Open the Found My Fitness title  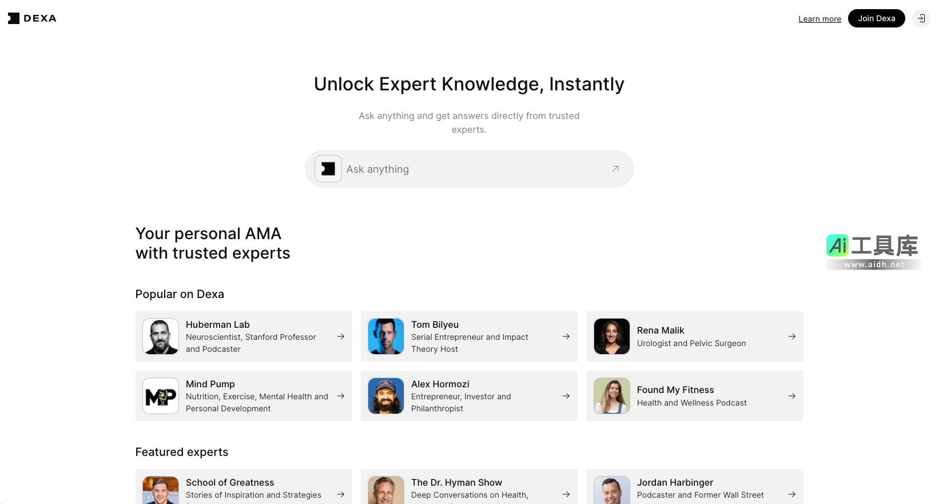(x=675, y=390)
